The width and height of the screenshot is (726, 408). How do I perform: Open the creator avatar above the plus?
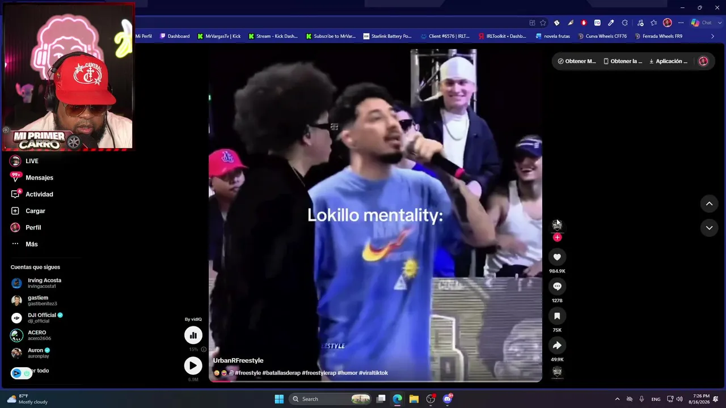(557, 225)
